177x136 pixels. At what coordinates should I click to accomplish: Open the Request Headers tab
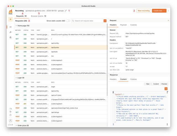tap(113, 25)
